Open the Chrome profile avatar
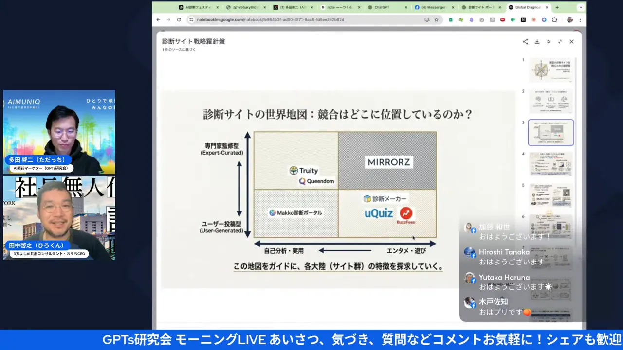The width and height of the screenshot is (623, 350). pyautogui.click(x=569, y=19)
